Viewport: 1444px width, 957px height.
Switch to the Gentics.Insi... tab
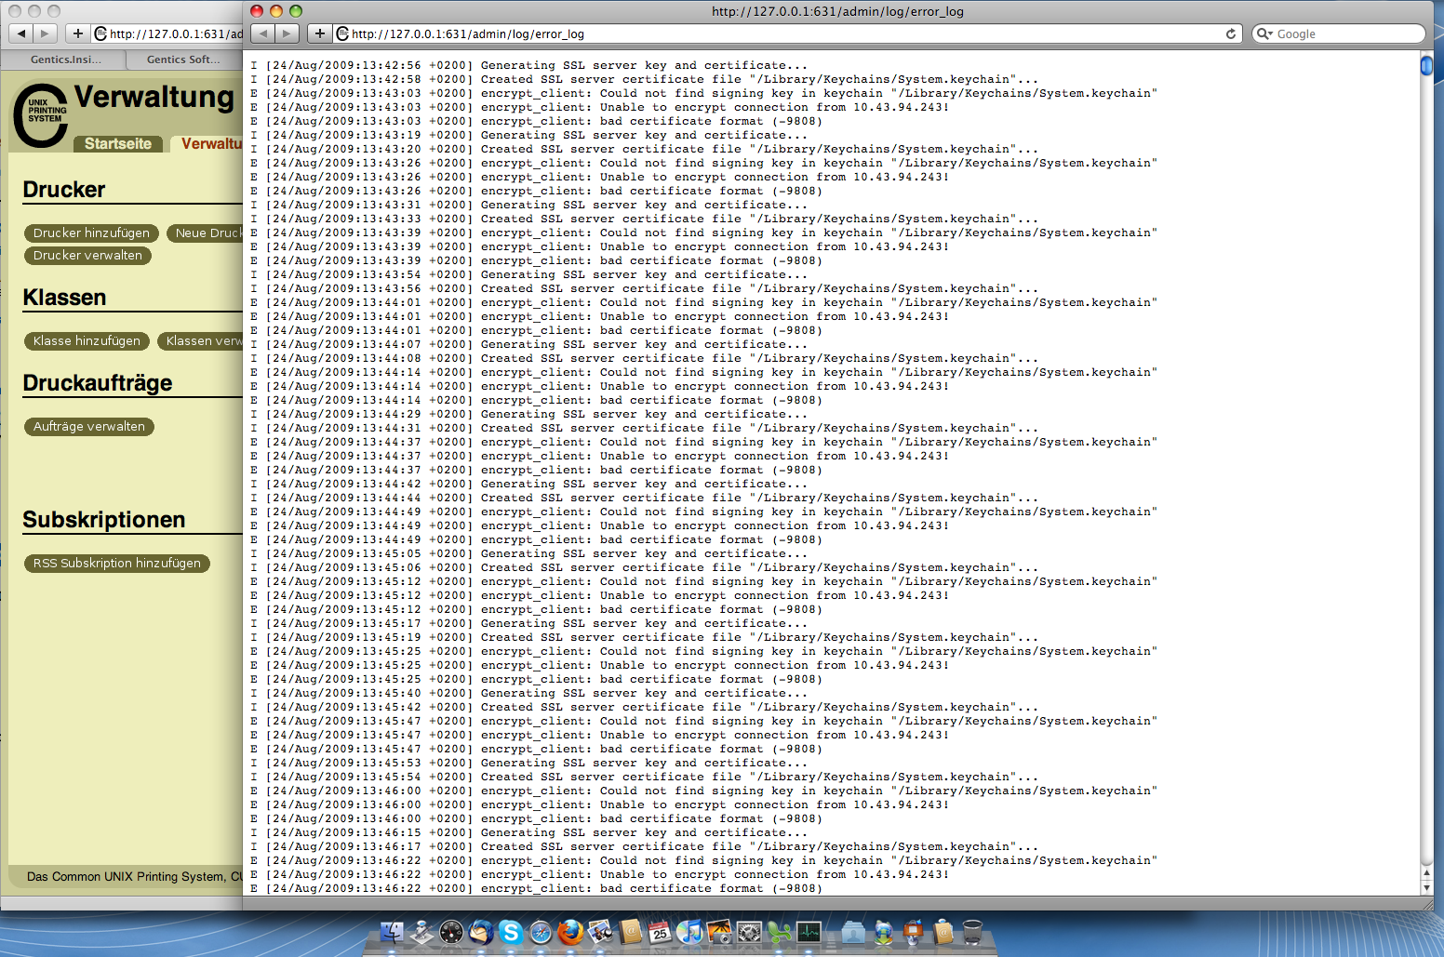point(65,60)
